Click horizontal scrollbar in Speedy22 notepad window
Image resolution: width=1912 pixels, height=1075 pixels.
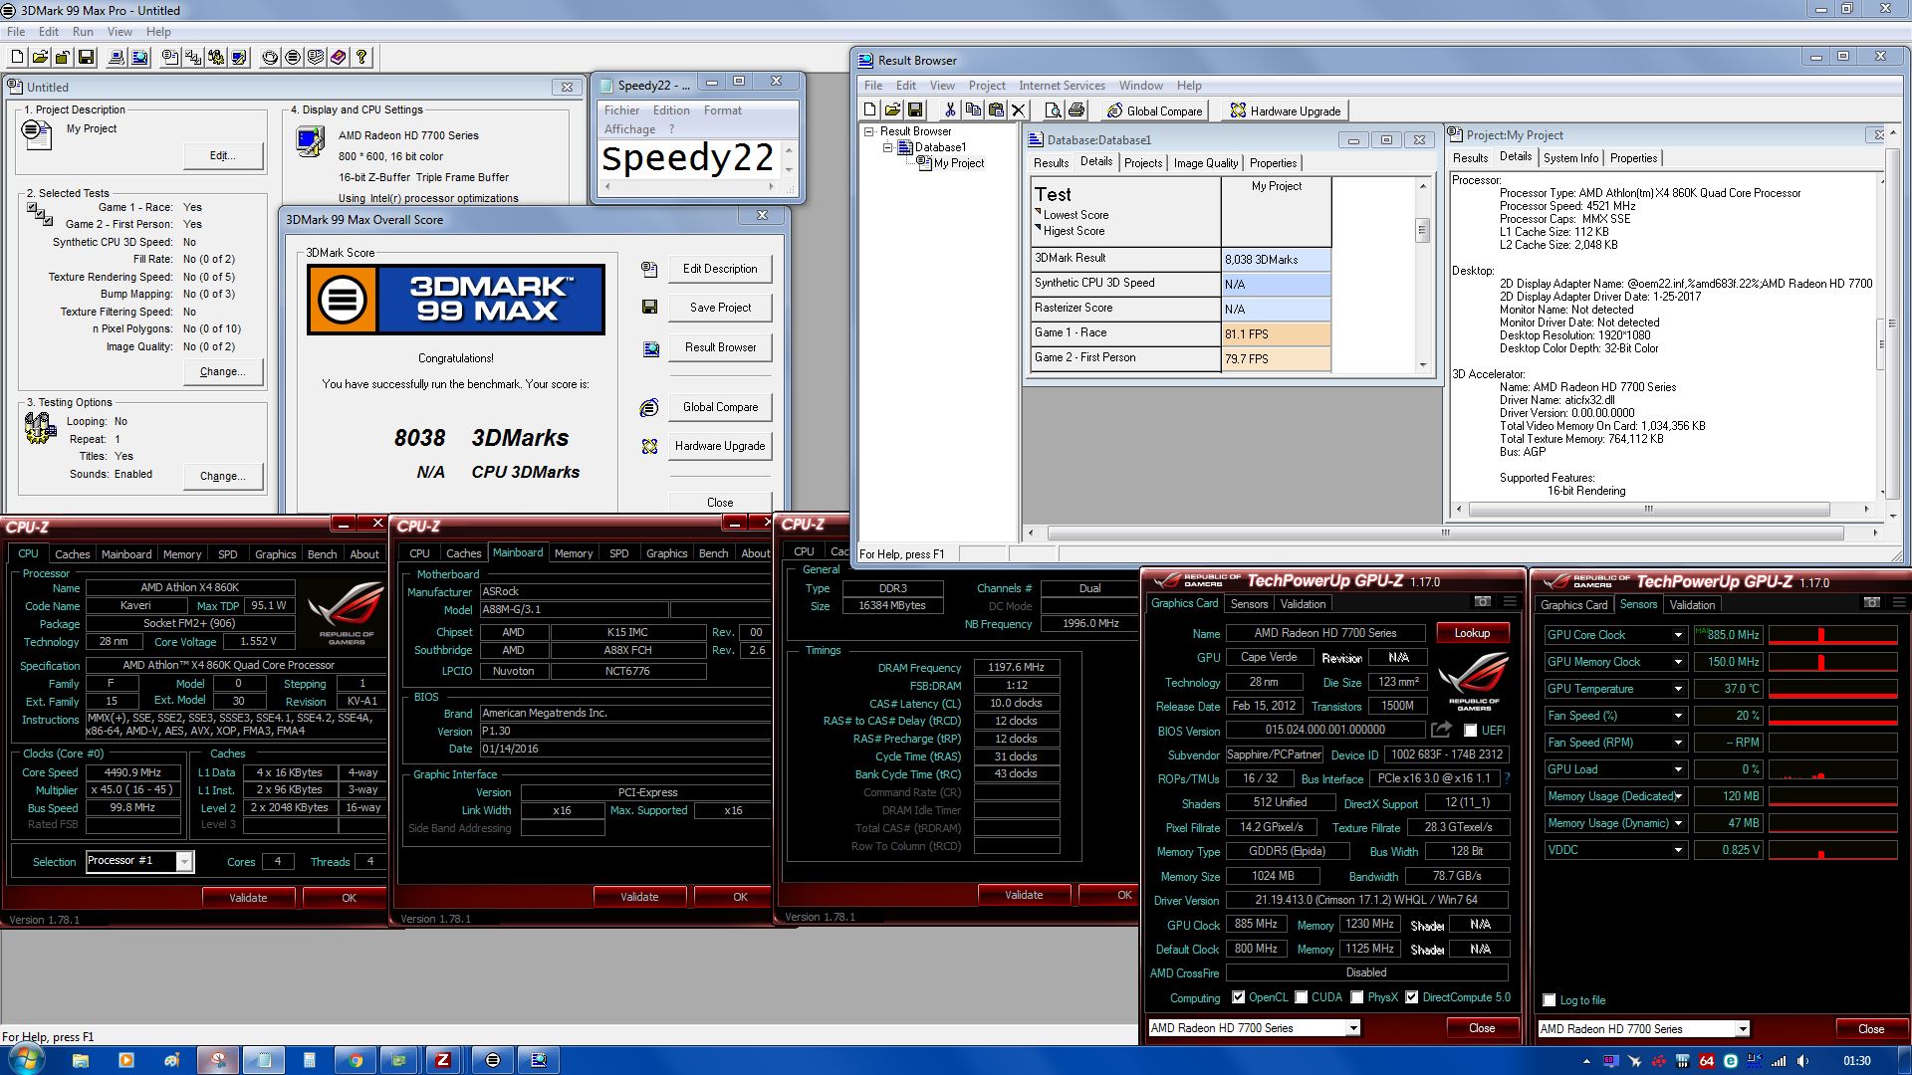(x=687, y=186)
